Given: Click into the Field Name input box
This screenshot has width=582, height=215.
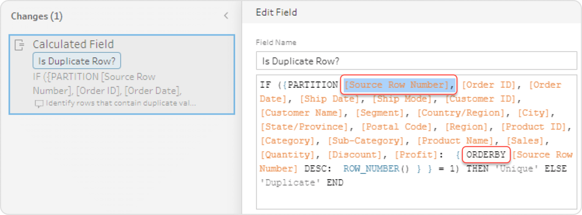Looking at the screenshot, I should click(416, 61).
